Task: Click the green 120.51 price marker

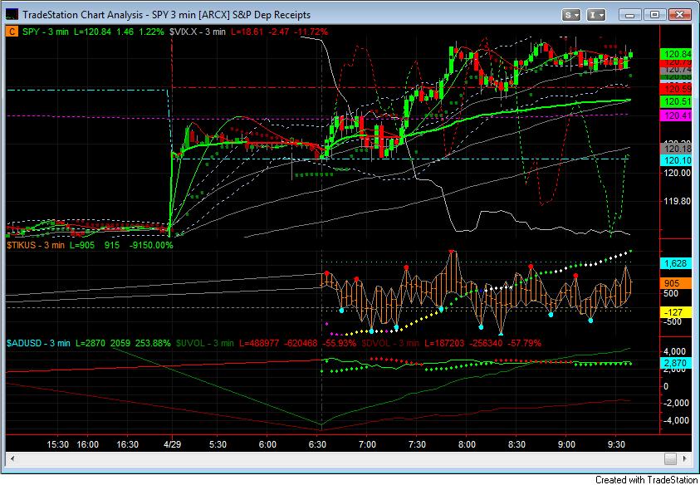Action: (x=675, y=102)
